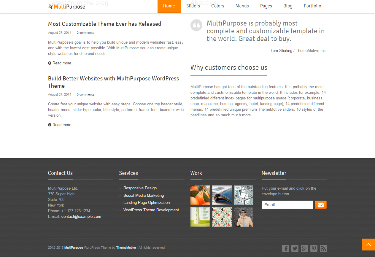375x257 pixels.
Task: Click the 3 comments link
Action: (x=85, y=94)
